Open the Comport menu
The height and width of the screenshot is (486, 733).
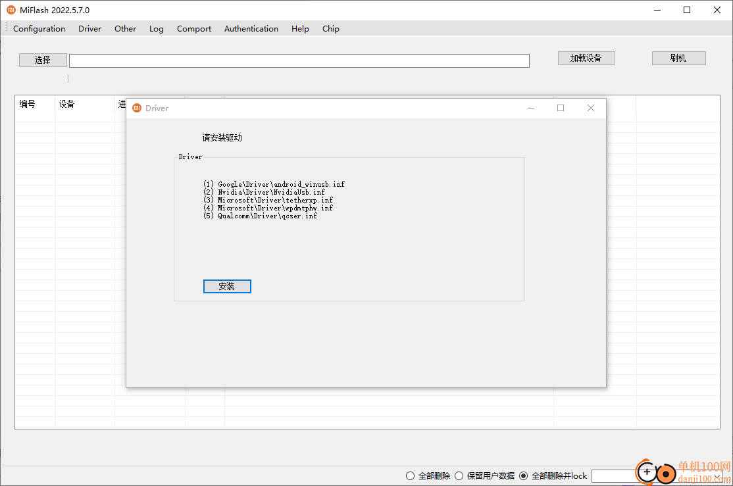[194, 28]
